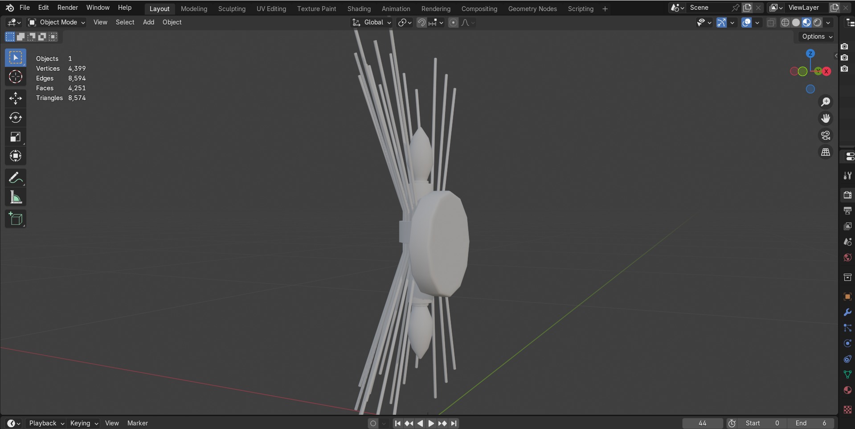Open the Physics properties tab

coord(847,344)
